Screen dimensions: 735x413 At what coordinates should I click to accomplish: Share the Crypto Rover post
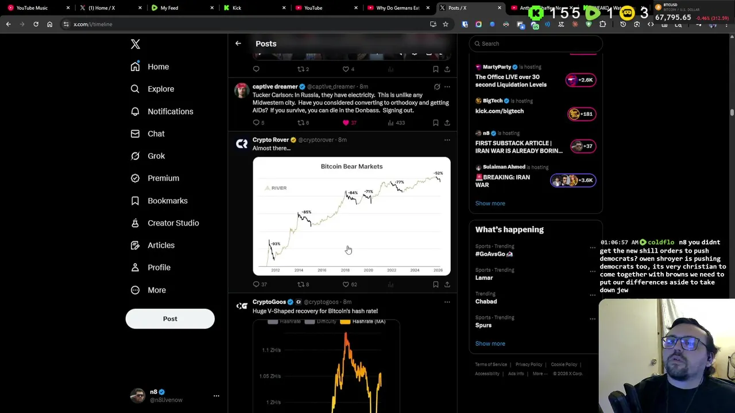pos(447,284)
